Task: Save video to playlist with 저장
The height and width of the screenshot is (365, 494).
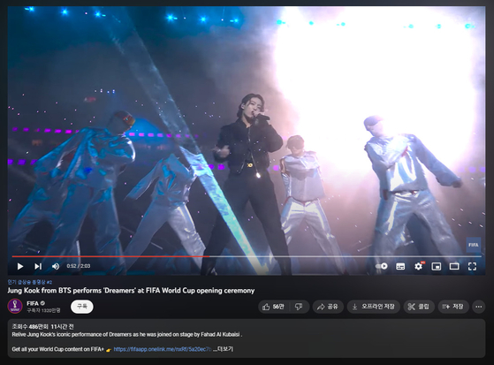Action: [453, 307]
